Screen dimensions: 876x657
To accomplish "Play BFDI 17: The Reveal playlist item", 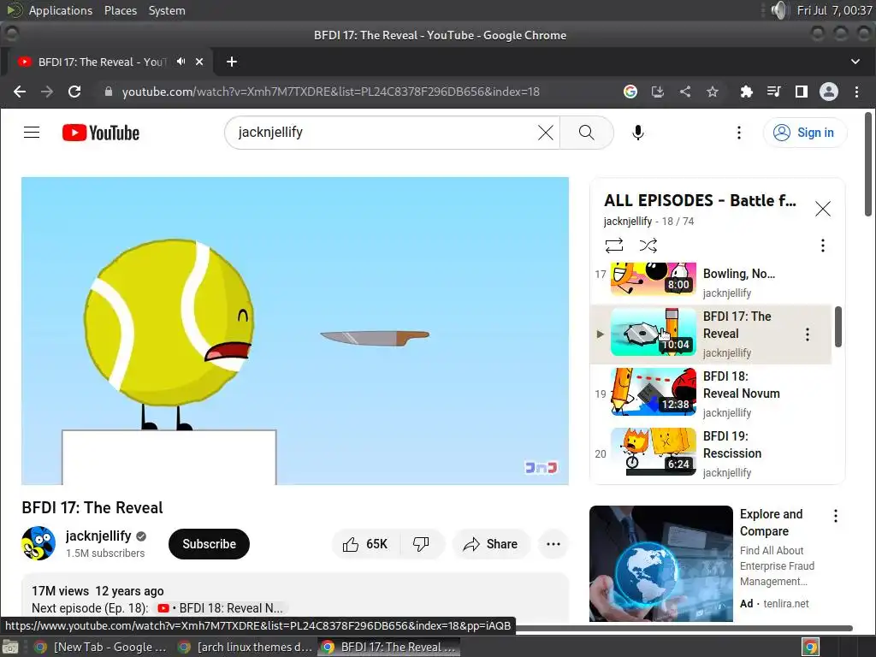I will click(x=711, y=334).
